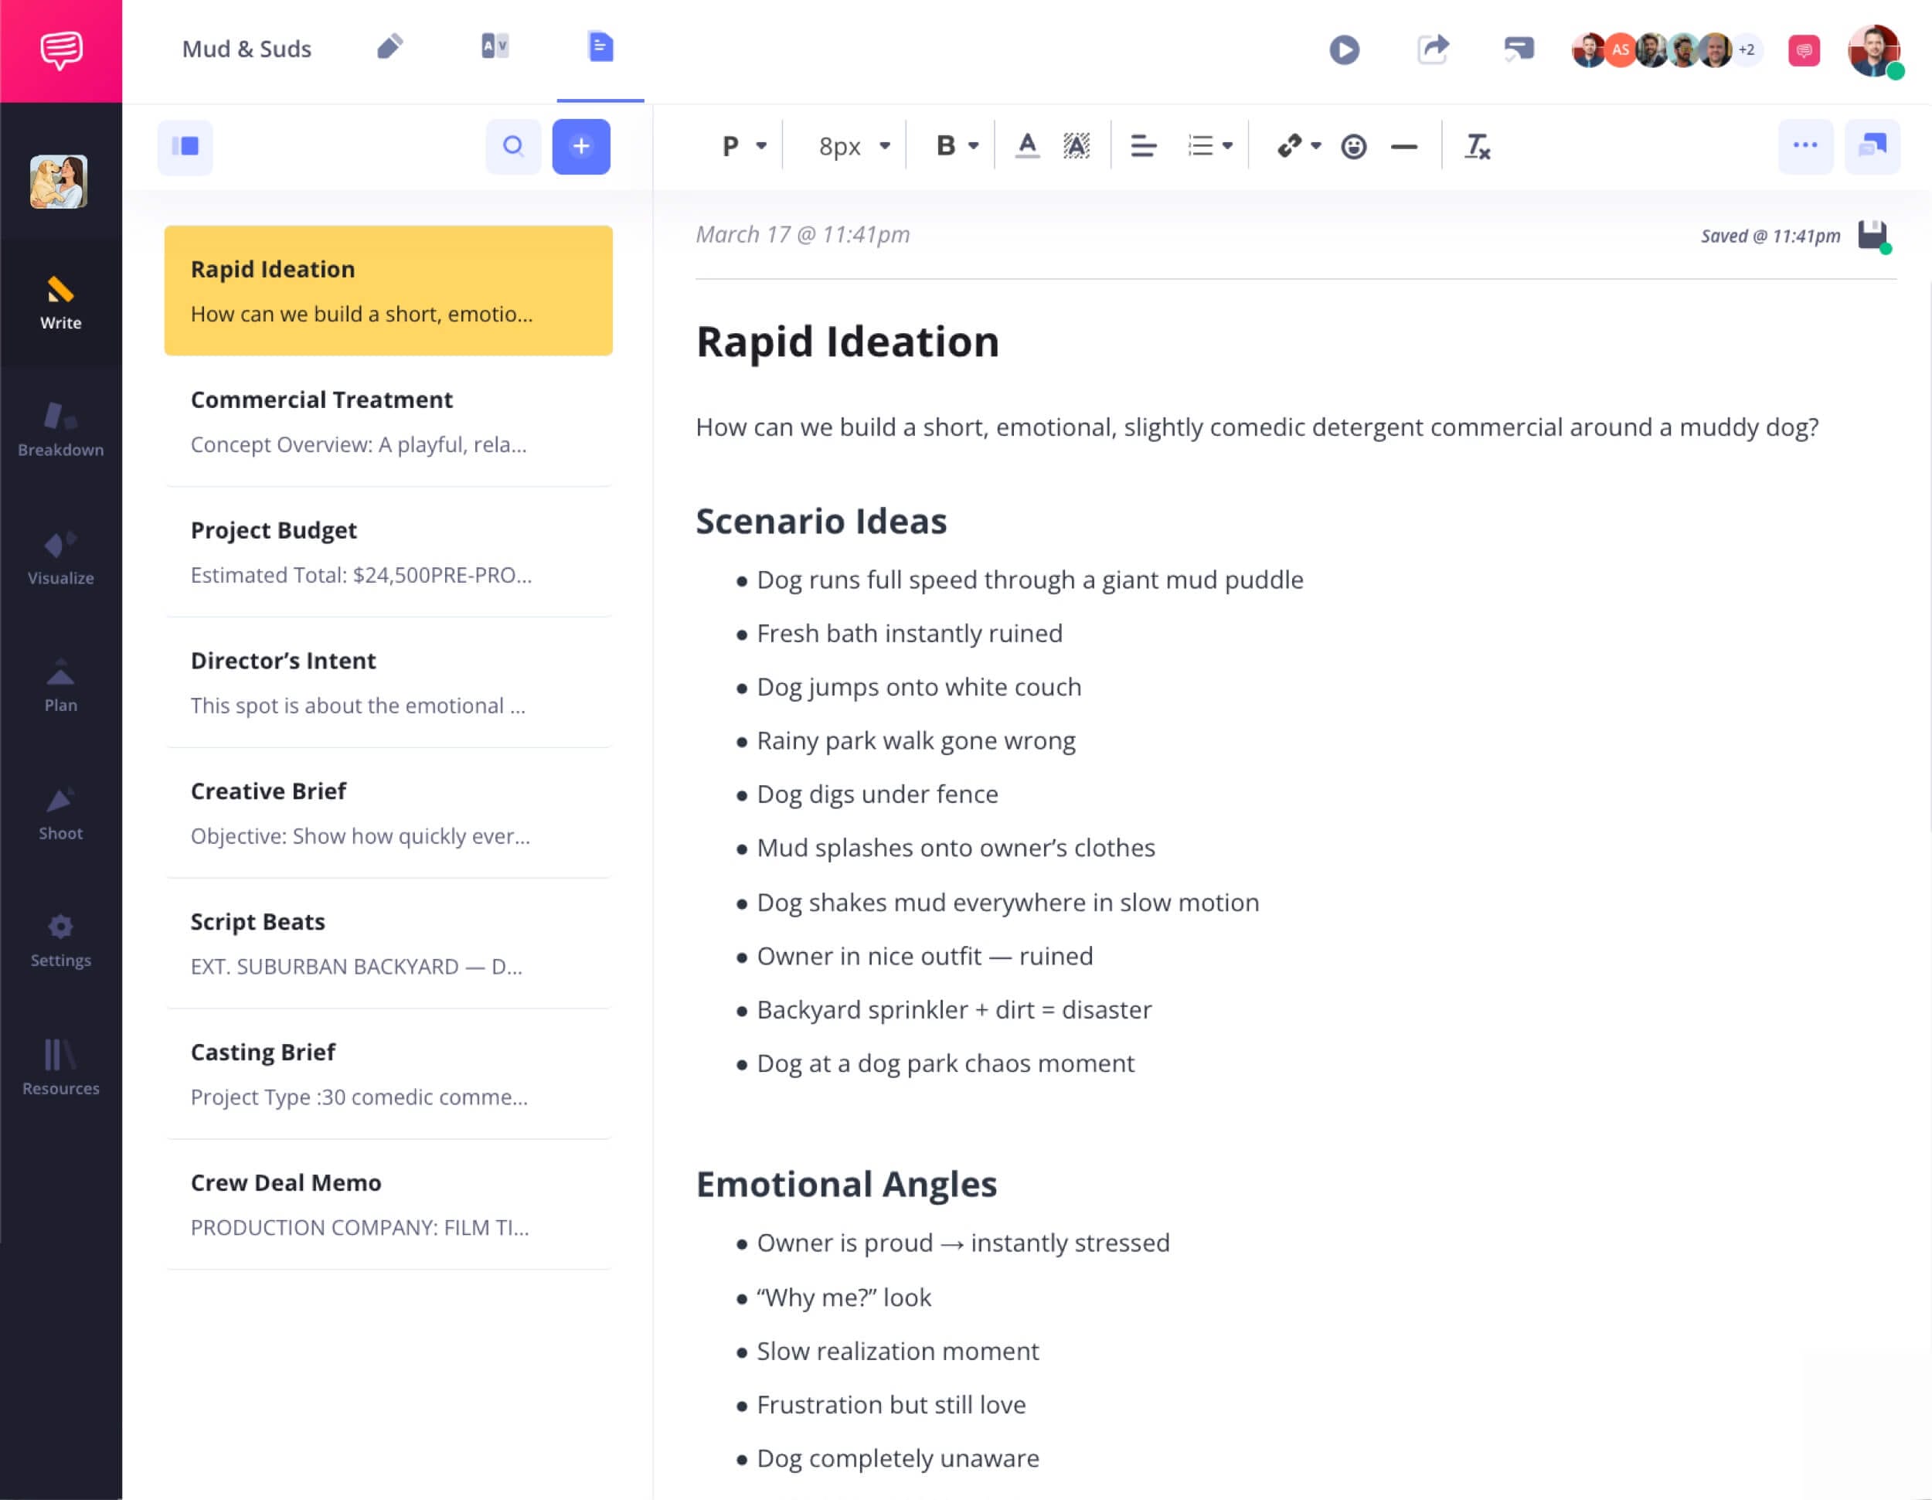Open the Commercial Treatment note
This screenshot has height=1500, width=1932.
387,421
